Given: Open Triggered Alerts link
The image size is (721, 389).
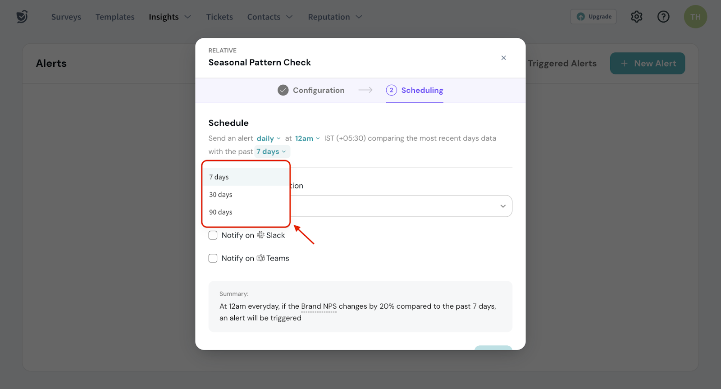Looking at the screenshot, I should pyautogui.click(x=562, y=64).
